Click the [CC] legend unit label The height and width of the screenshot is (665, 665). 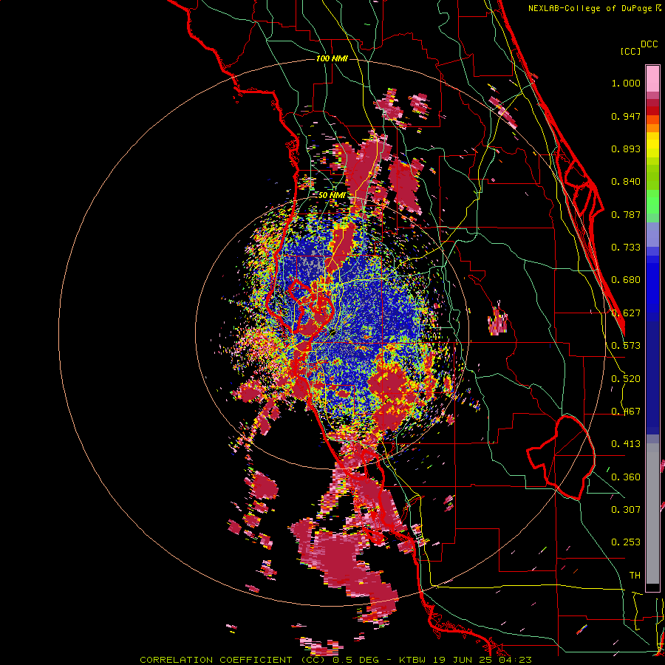tap(630, 51)
